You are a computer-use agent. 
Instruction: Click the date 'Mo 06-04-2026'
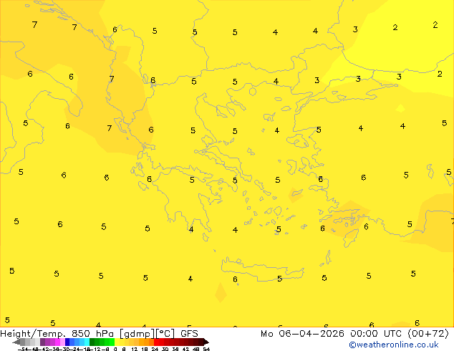302,334
